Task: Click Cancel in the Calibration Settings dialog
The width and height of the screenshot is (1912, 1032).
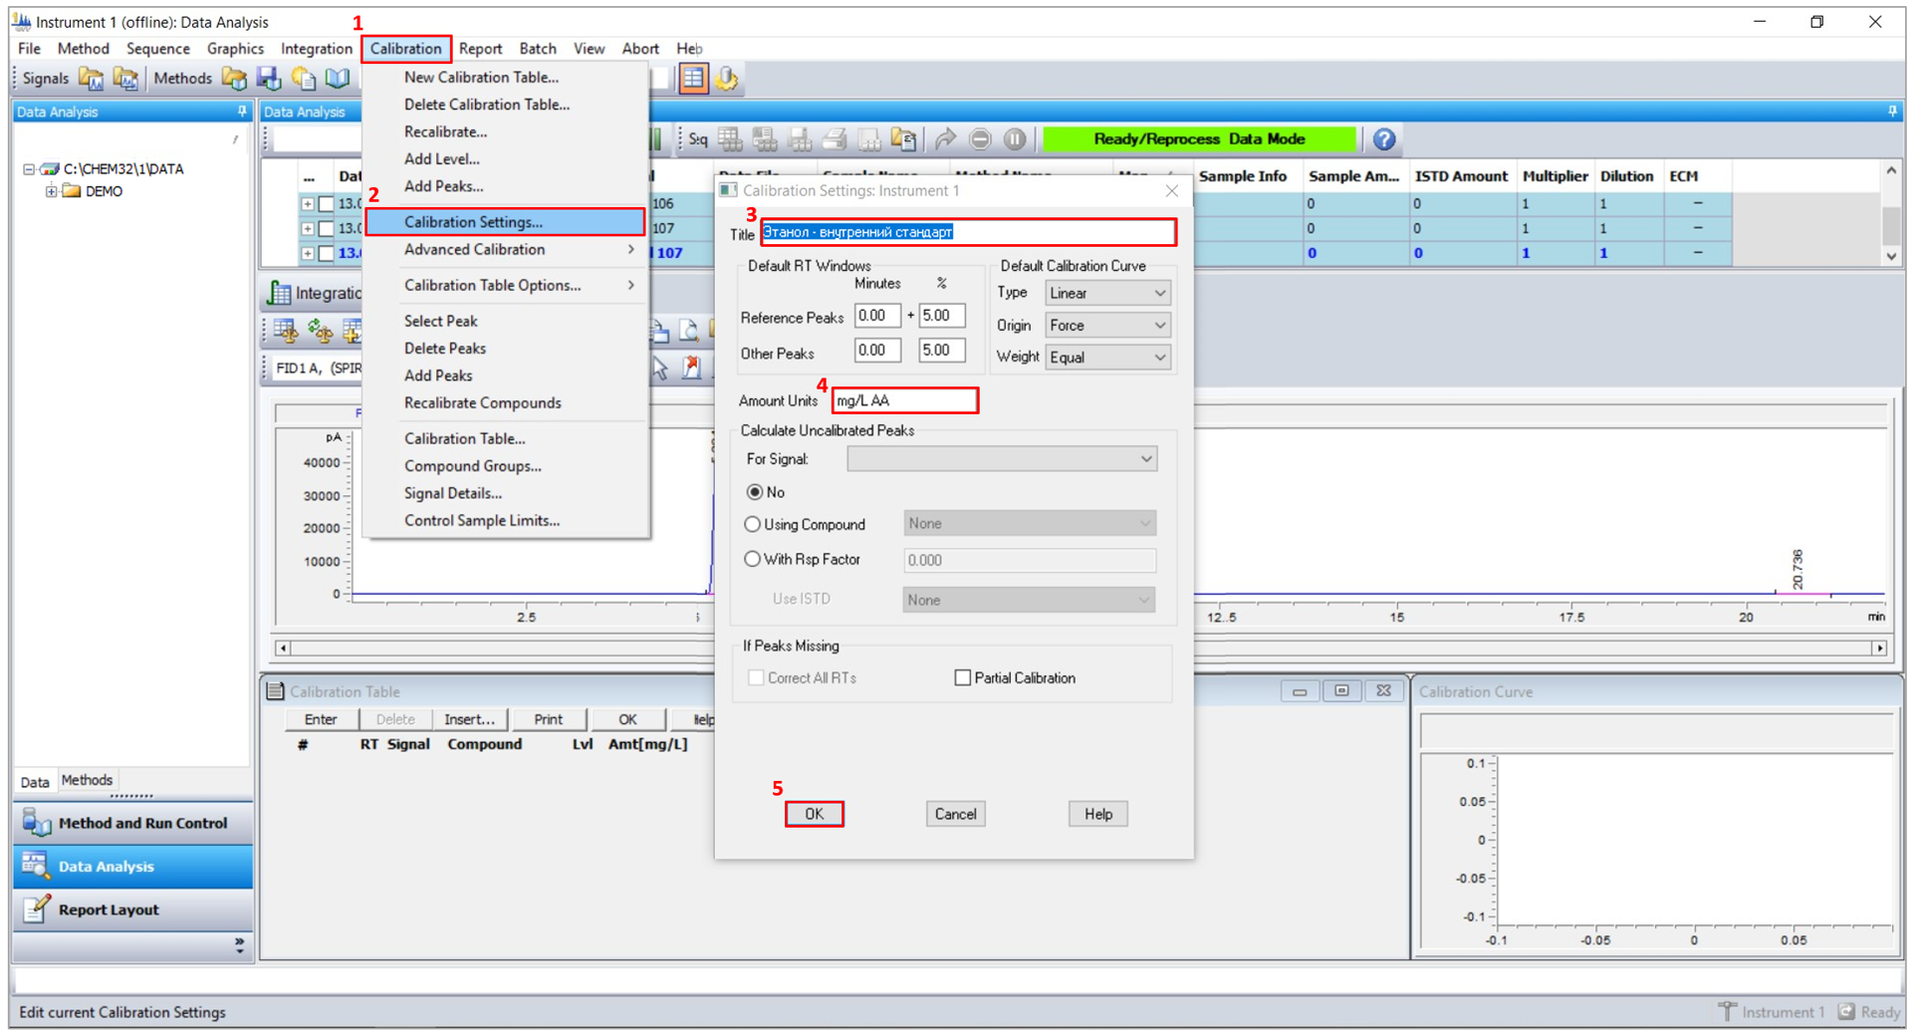Action: pyautogui.click(x=954, y=814)
